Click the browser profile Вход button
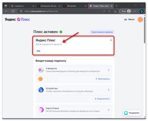Image resolution: width=148 pixels, height=121 pixels. [125, 11]
